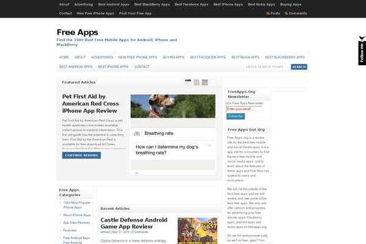Open Castle Defense Android Game article title

[134, 223]
